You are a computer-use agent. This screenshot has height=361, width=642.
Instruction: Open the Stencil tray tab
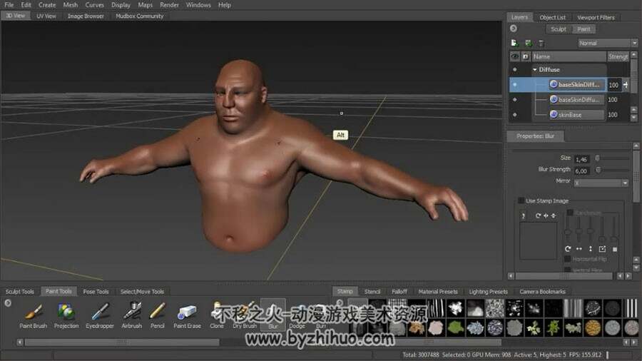click(x=372, y=291)
